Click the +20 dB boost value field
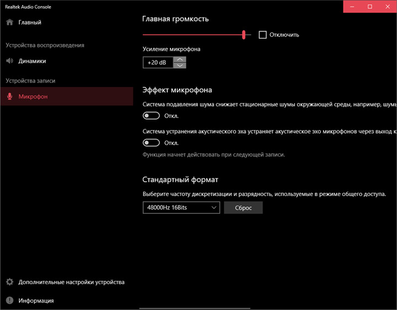397x310 pixels. (158, 62)
